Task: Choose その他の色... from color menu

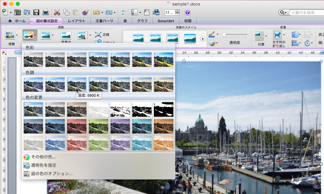Action: pos(43,157)
